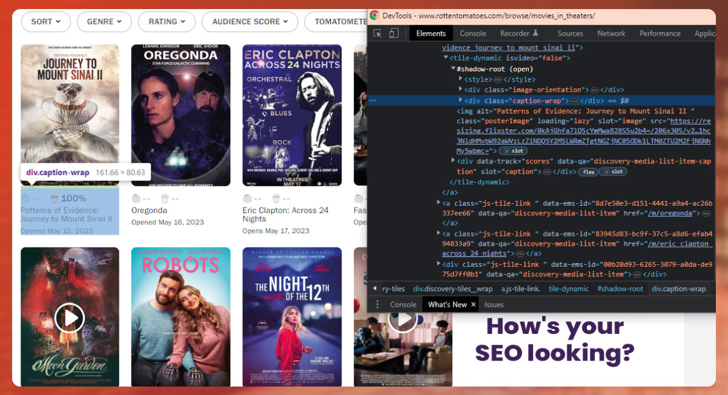Screen dimensions: 728x395
Task: Expand the eric_clapton anchor node
Action: [x=438, y=233]
